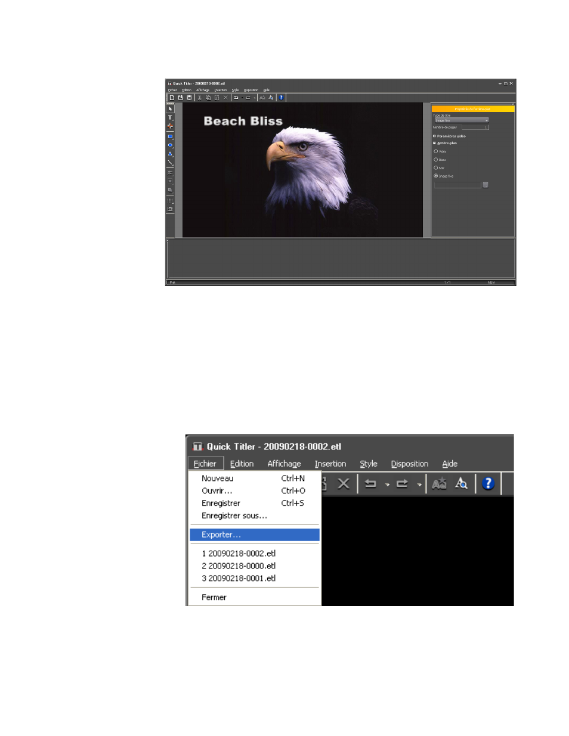Click the text search A icon in the close-up toolbar
Screen dimensions: 569x736
pyautogui.click(x=461, y=483)
